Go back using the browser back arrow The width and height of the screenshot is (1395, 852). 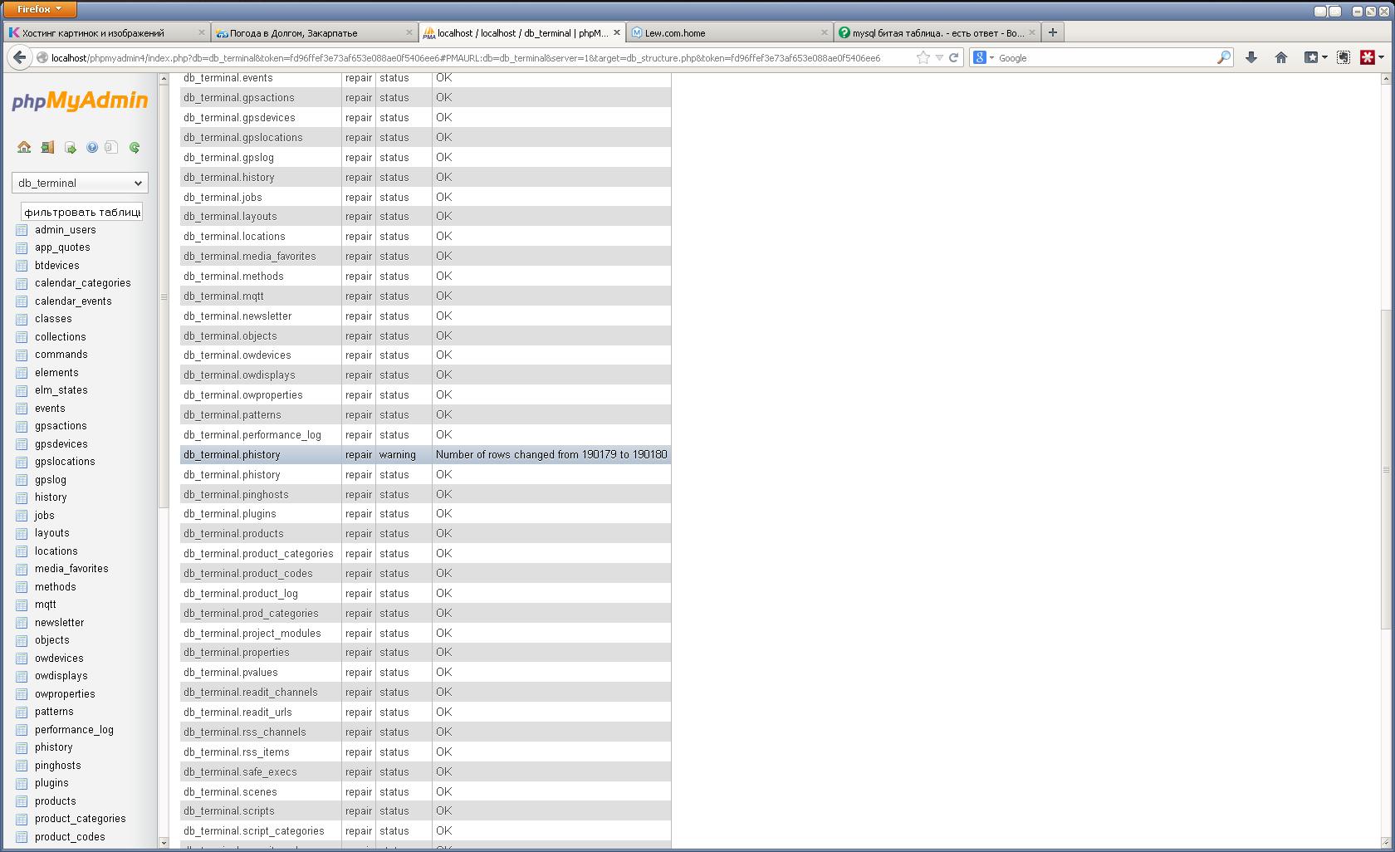pyautogui.click(x=18, y=57)
